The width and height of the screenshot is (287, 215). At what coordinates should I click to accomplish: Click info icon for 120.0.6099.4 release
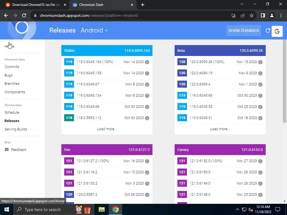point(260,85)
